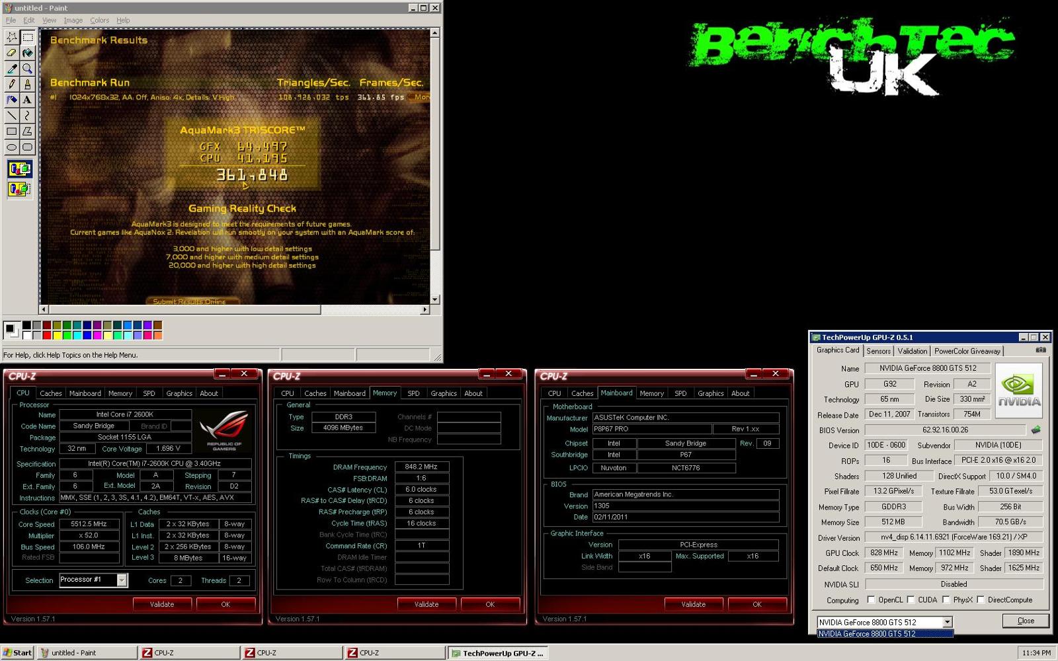Screen dimensions: 1058x661
Task: Choose the opaque selection option in the toolbox
Action: pos(19,169)
